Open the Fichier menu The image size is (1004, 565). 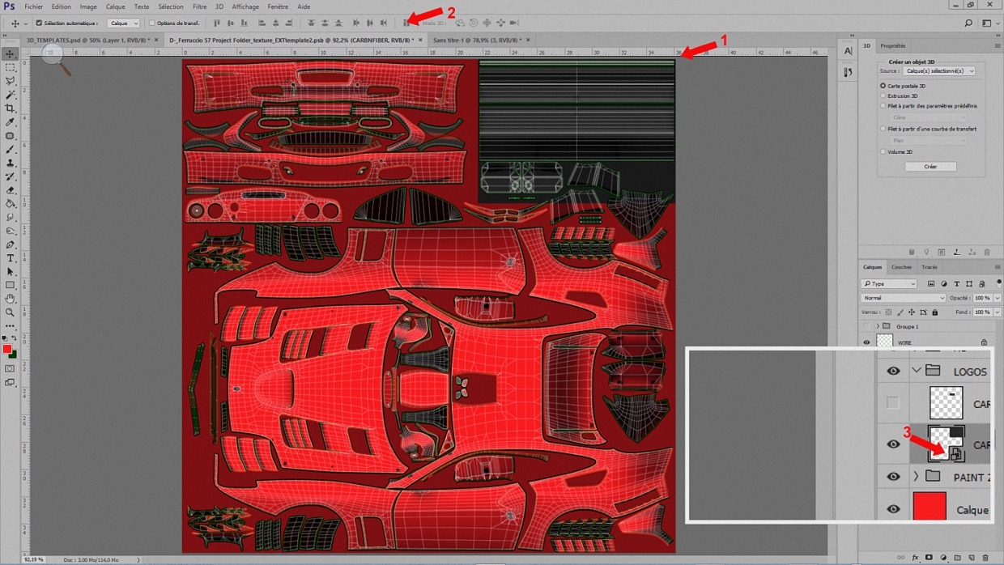coord(33,6)
